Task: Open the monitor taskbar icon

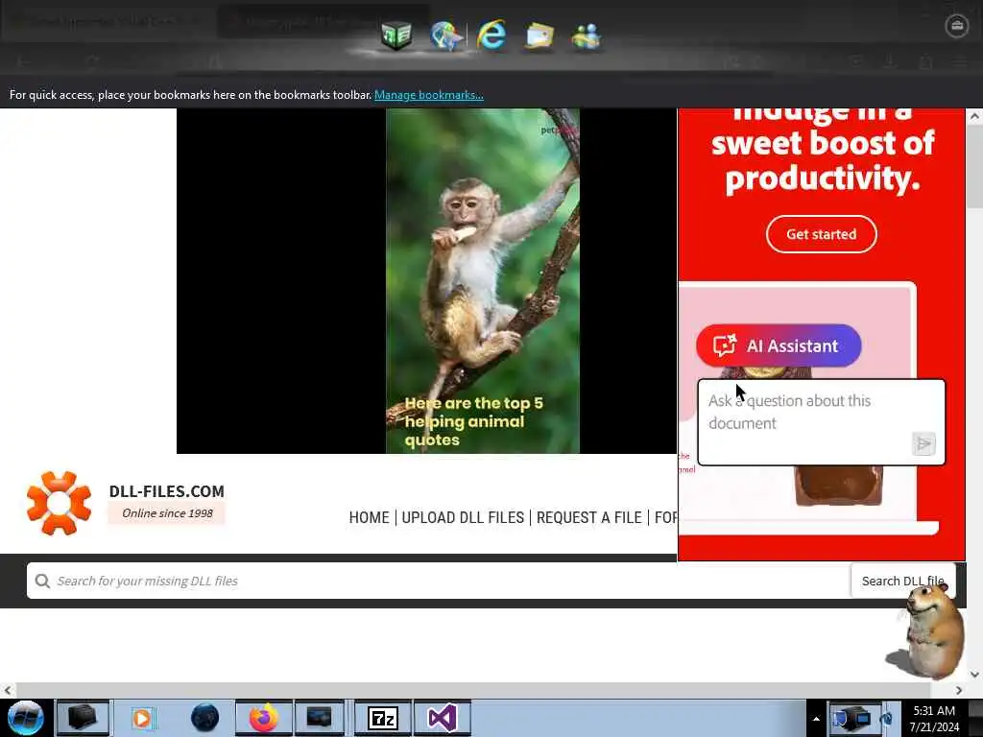Action: [319, 718]
